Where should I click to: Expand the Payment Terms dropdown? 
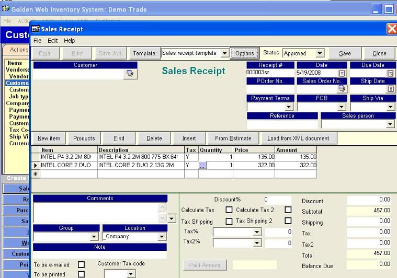coord(289,107)
